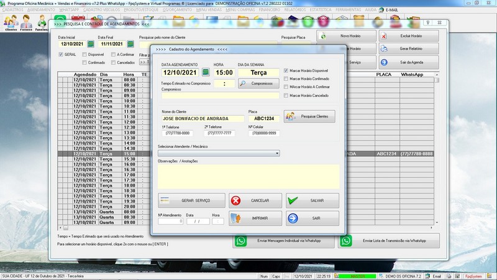The image size is (497, 280).
Task: Click the Observações / Anotações text area
Action: 248,177
